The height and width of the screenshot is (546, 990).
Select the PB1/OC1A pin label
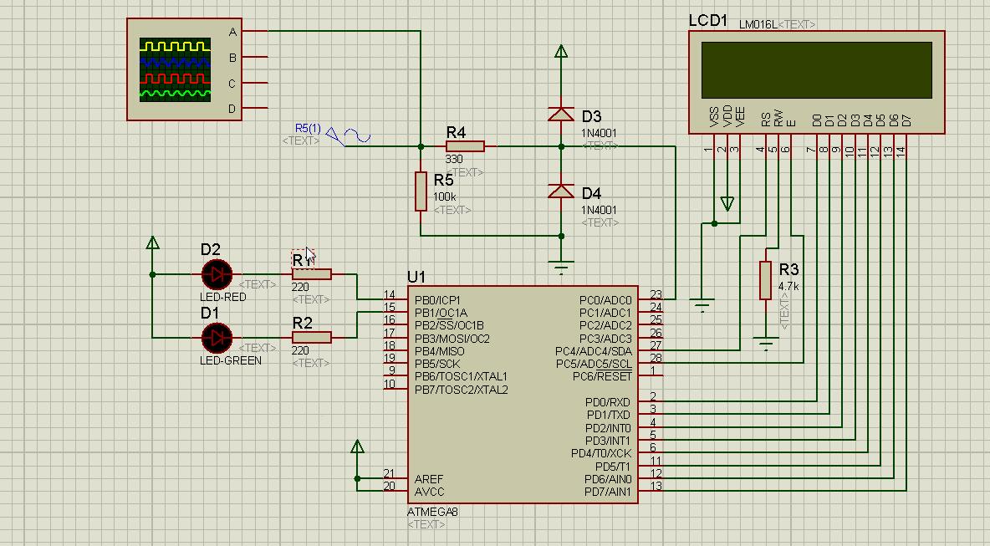[441, 313]
